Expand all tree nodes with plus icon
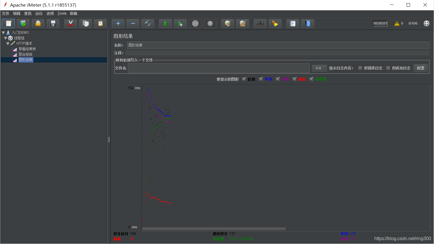Viewport: 434px width, 244px height. coord(118,23)
